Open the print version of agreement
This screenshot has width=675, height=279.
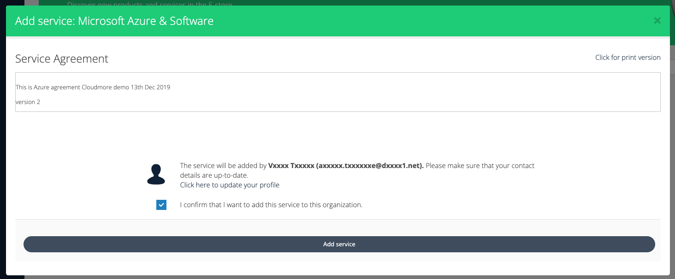628,58
